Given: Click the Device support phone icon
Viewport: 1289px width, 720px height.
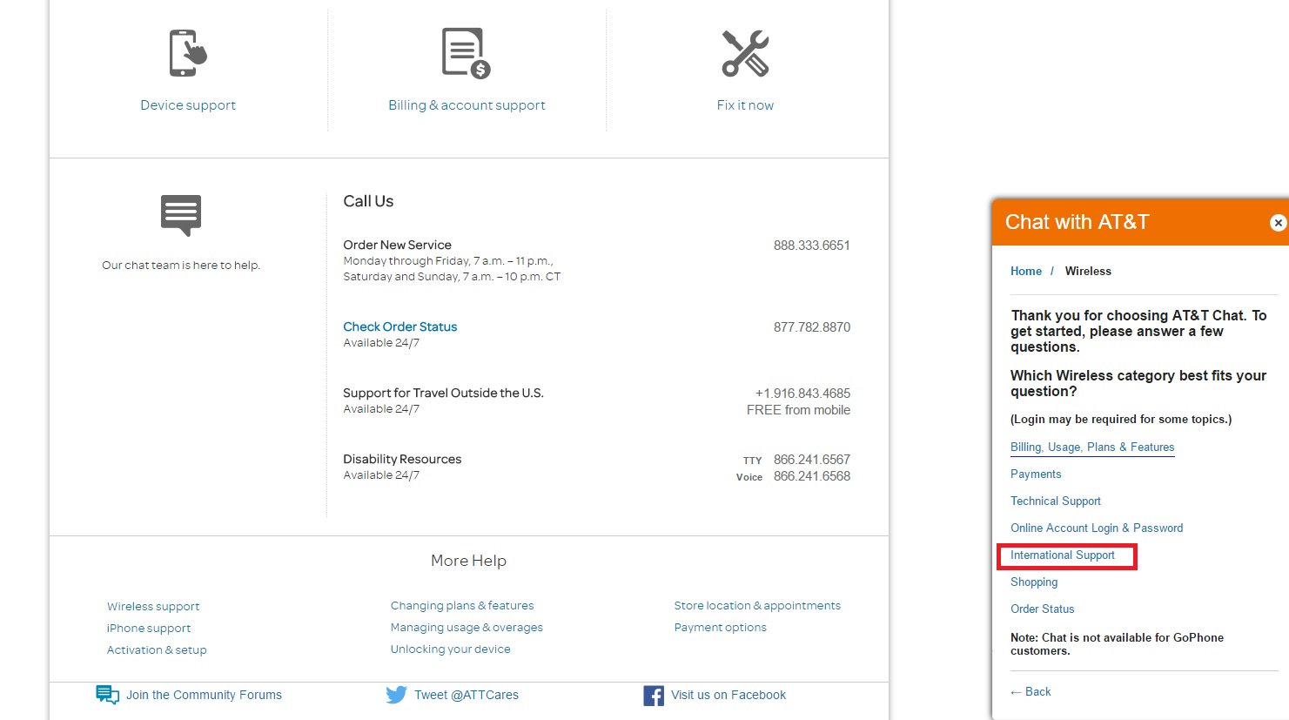Looking at the screenshot, I should click(x=188, y=54).
